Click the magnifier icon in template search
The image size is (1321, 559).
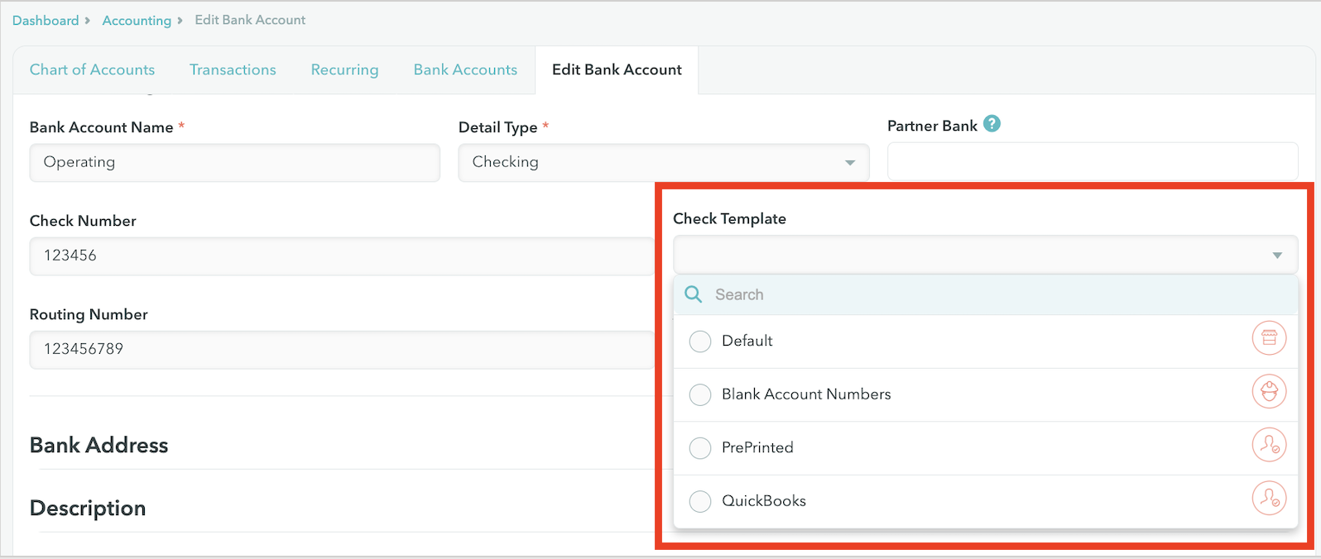point(694,294)
